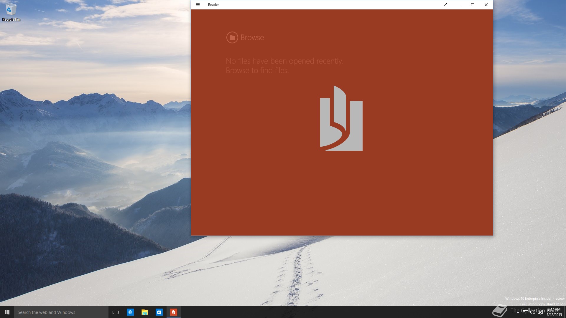Open the Action Center notifications icon
The image size is (566, 318).
coord(540,312)
